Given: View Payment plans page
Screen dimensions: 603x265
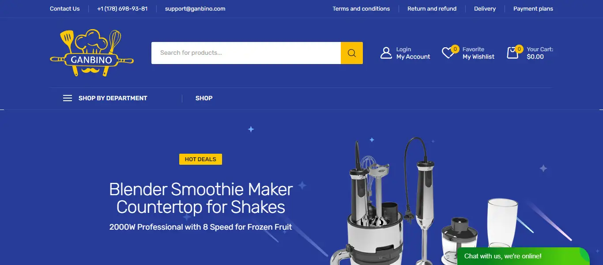Looking at the screenshot, I should 533,9.
